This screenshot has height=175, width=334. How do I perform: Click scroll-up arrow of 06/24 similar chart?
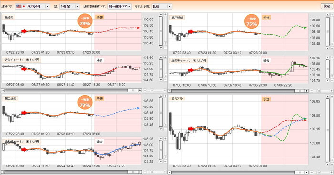tap(161, 139)
